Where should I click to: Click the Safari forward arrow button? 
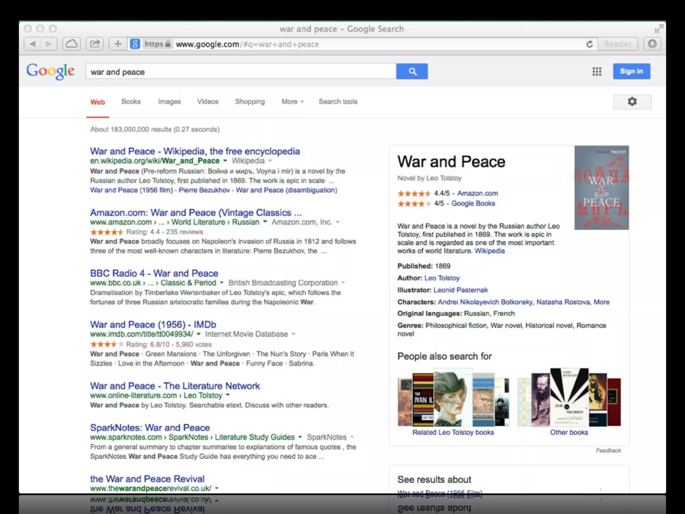point(49,44)
